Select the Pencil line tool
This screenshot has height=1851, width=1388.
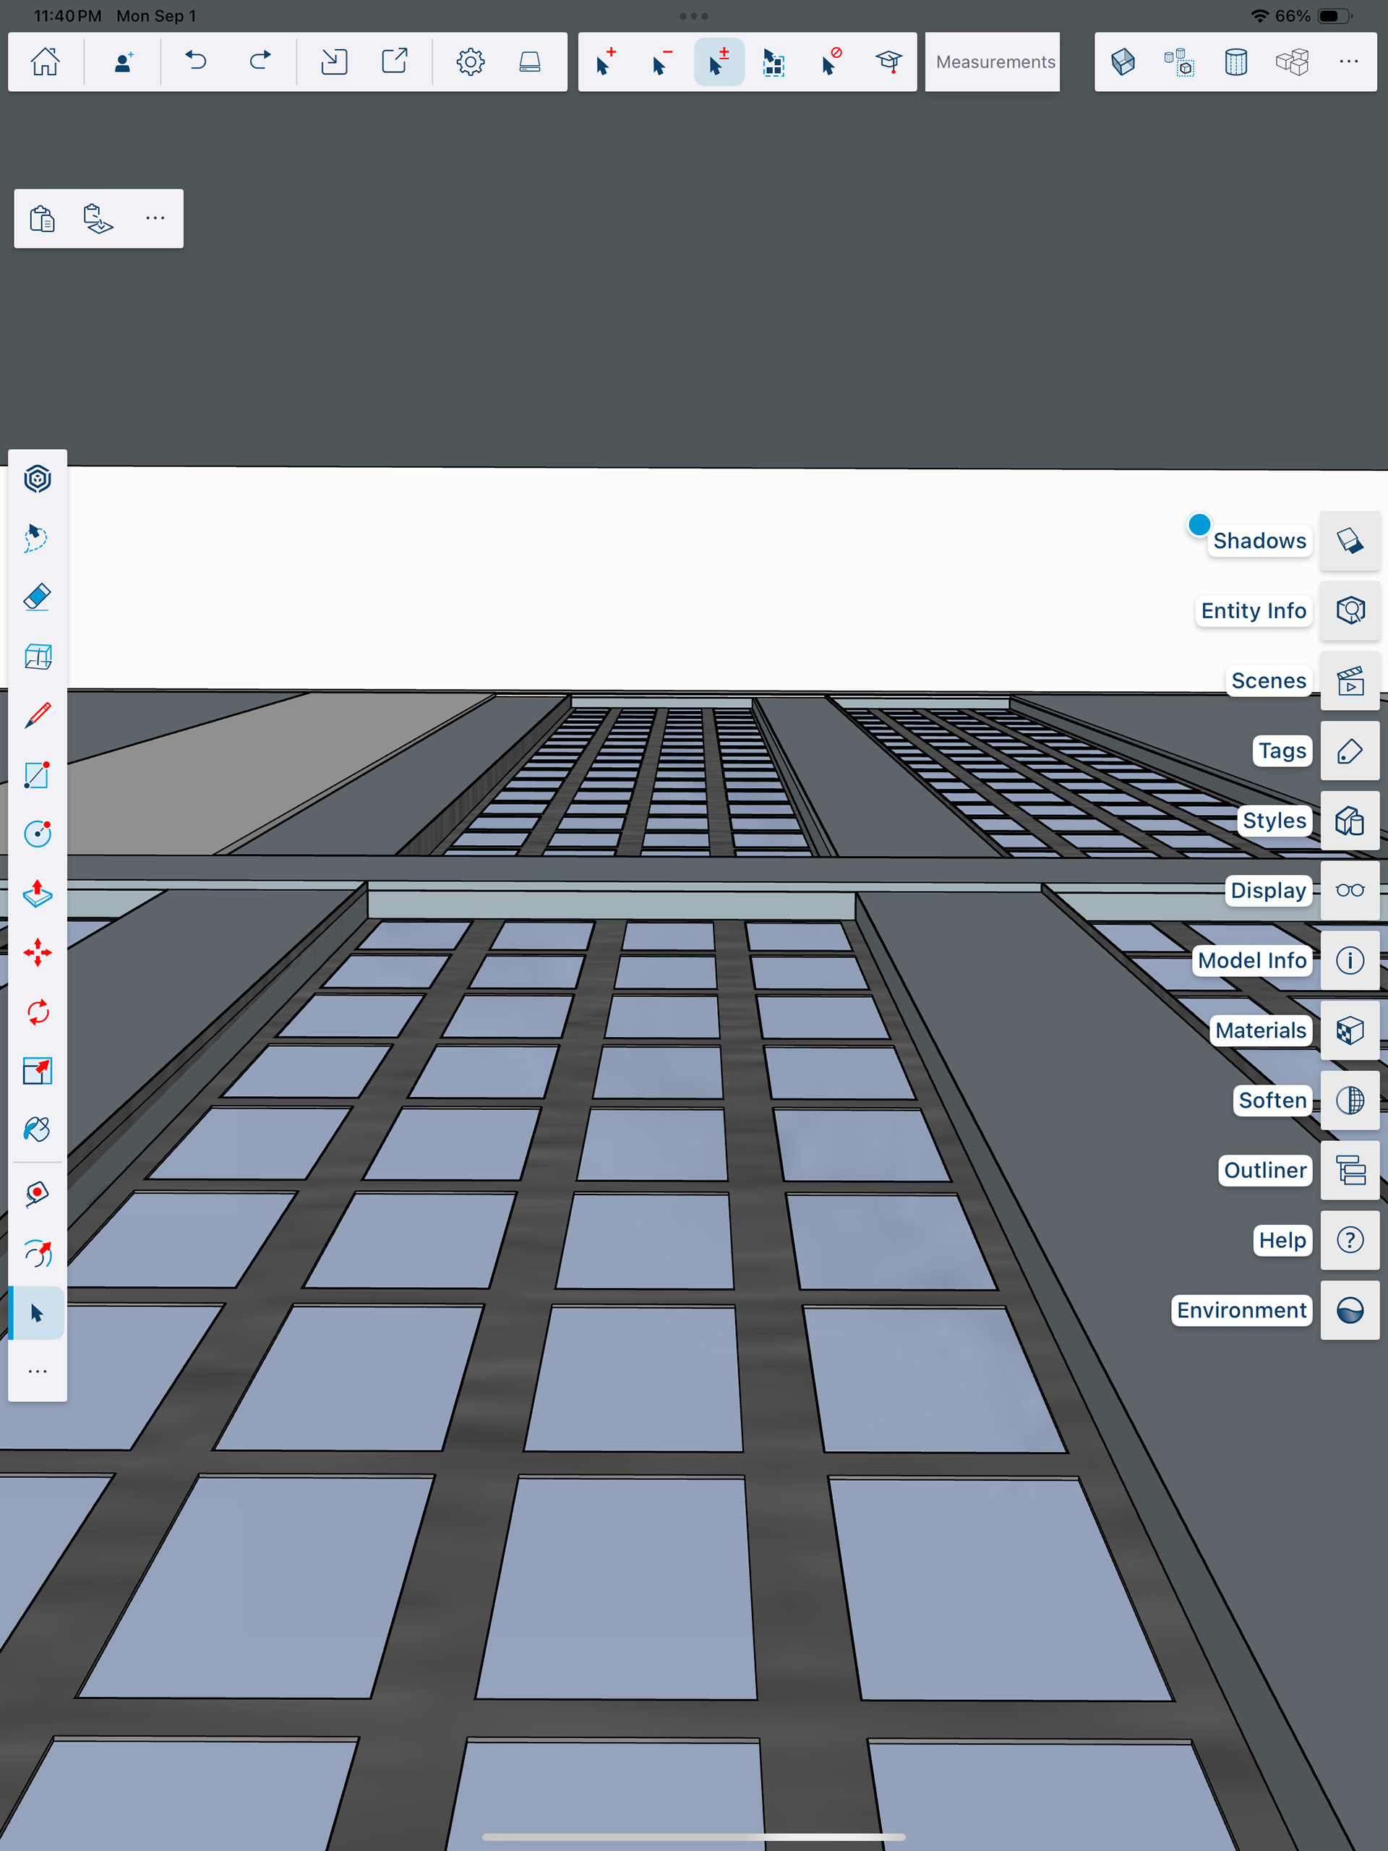[37, 716]
